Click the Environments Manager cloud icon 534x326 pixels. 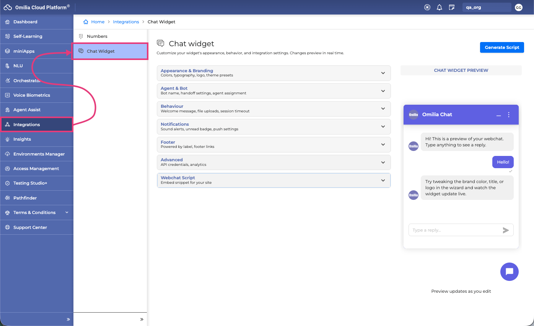tap(7, 154)
